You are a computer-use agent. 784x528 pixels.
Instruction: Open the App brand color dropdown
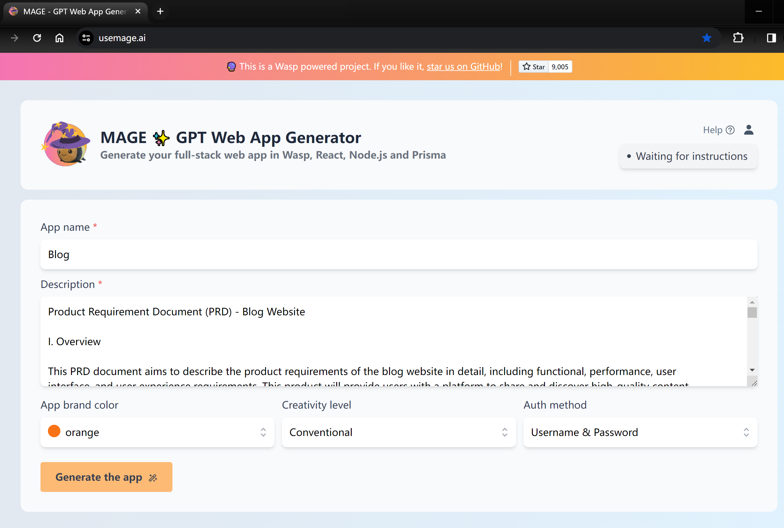(157, 432)
